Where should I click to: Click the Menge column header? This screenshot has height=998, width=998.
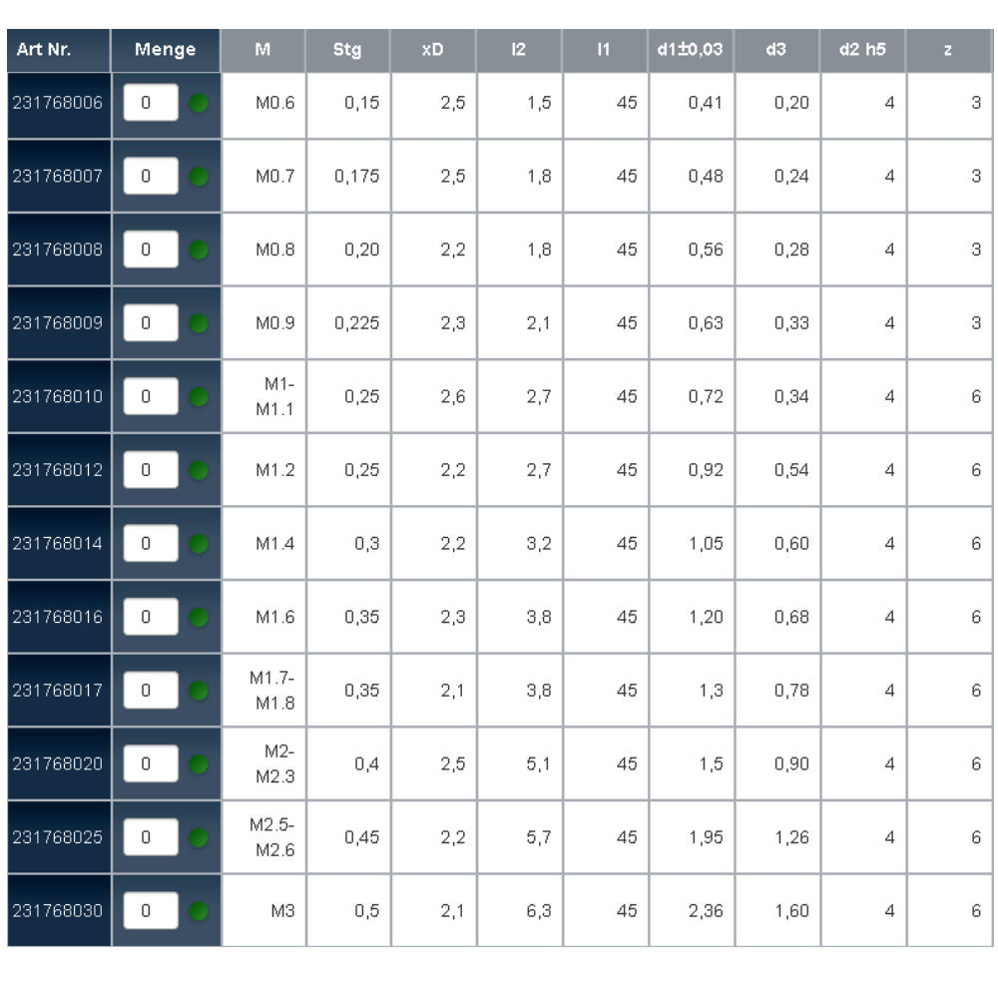[x=165, y=50]
